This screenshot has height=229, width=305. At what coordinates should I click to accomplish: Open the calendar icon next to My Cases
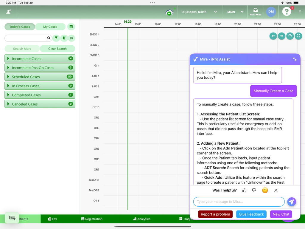71,27
